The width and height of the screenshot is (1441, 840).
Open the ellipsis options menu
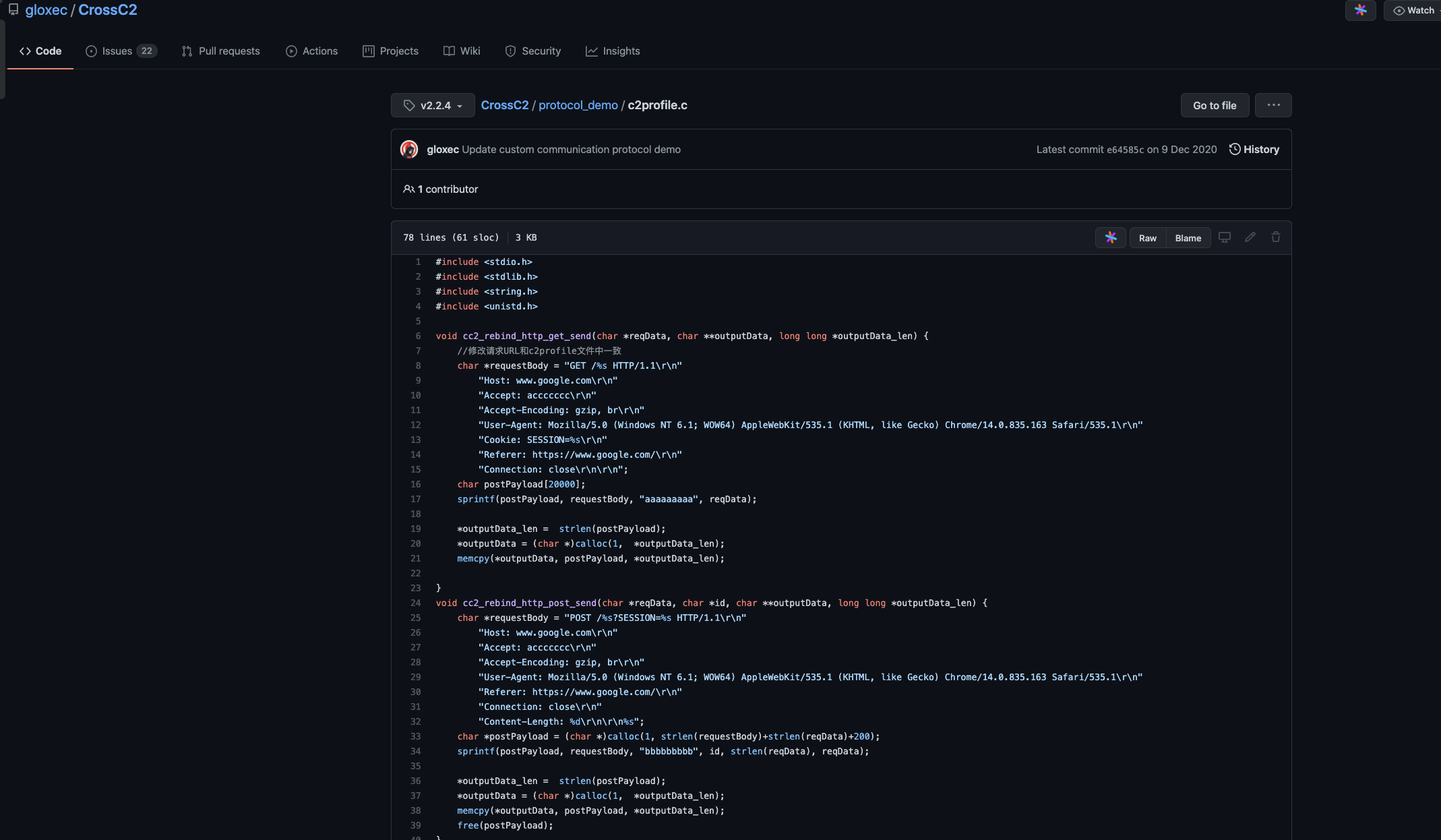[1273, 105]
